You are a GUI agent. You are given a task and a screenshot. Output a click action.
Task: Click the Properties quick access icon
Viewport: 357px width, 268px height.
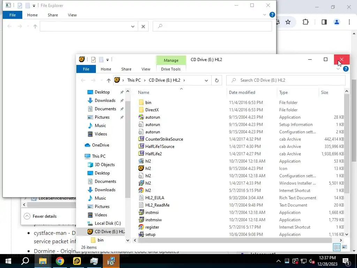pos(93,60)
